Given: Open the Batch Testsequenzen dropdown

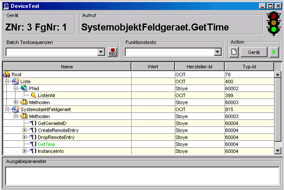Looking at the screenshot, I should pyautogui.click(x=101, y=52).
